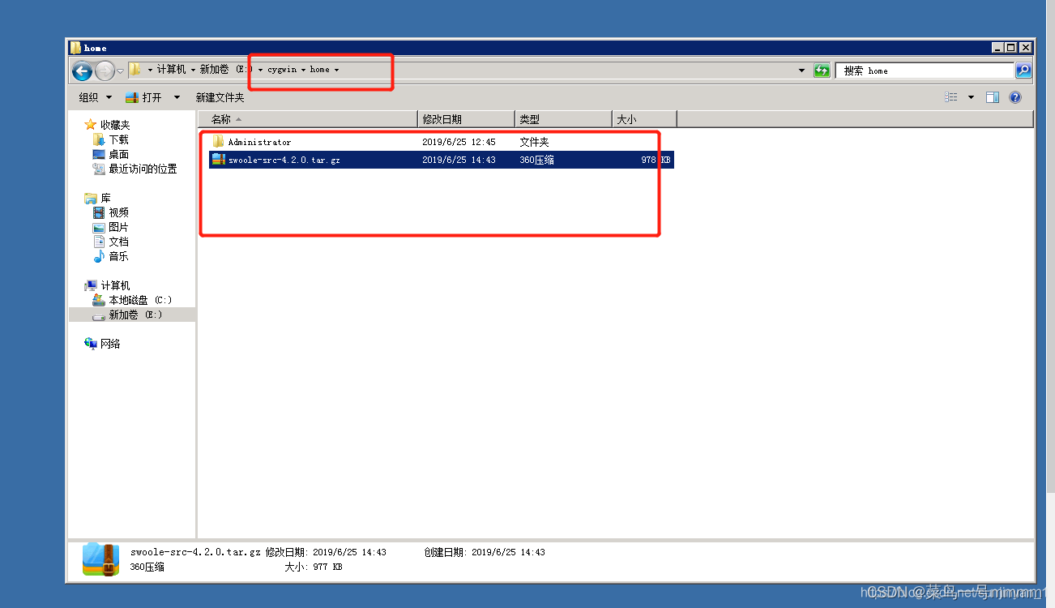1055x608 pixels.
Task: Click the green refresh icon in address bar
Action: point(822,71)
